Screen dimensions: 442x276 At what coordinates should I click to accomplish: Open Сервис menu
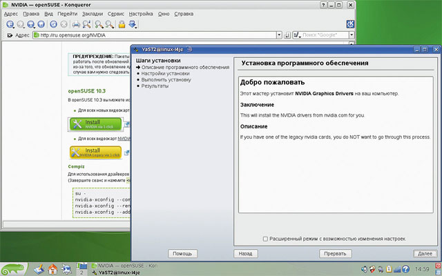[x=116, y=14]
